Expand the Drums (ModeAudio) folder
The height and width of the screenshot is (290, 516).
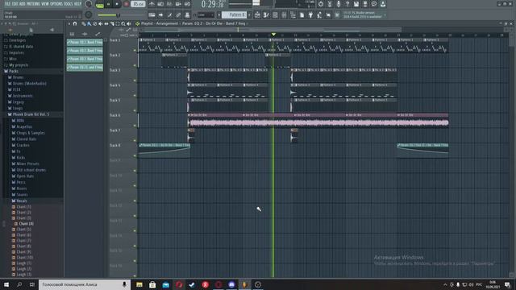(29, 84)
